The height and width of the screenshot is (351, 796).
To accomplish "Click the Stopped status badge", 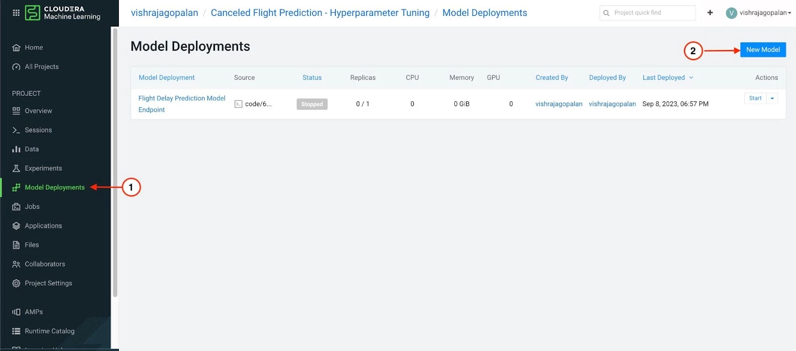I will 312,104.
